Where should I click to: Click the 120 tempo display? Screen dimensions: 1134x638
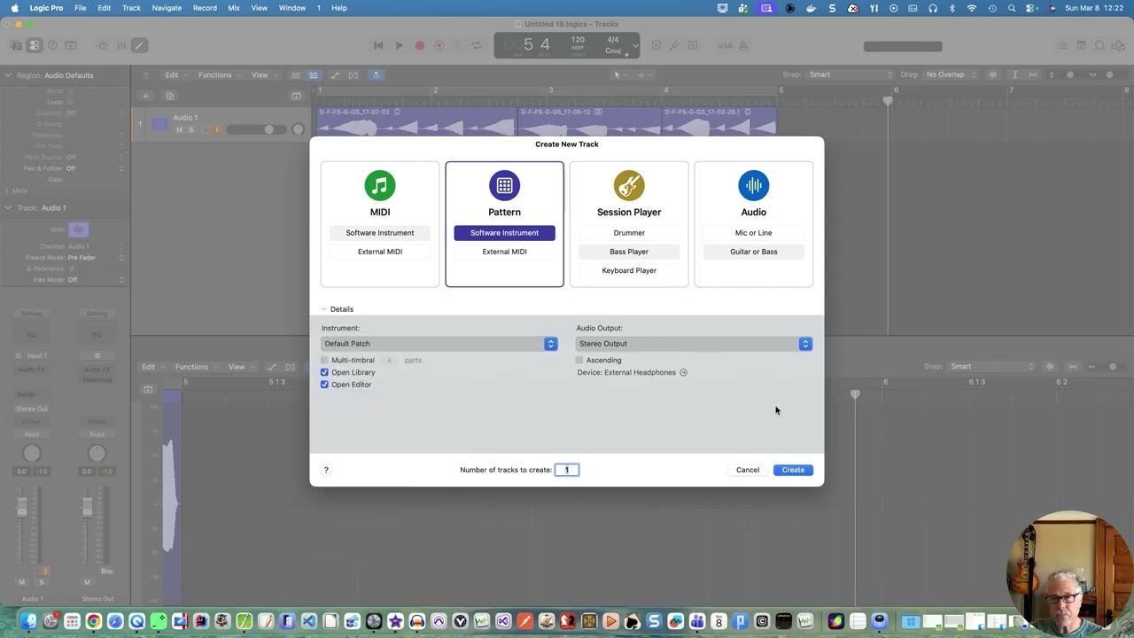point(578,40)
